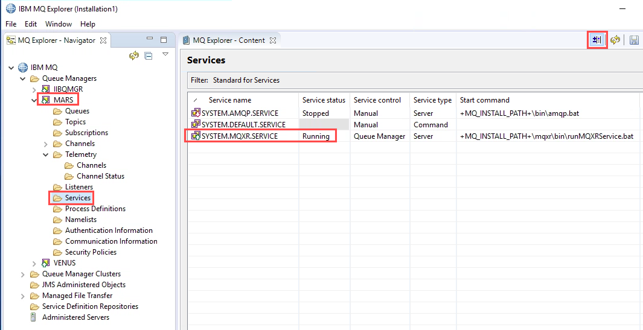Screen dimensions: 643x330
Task: Click the Queues folder icon
Action: [57, 111]
